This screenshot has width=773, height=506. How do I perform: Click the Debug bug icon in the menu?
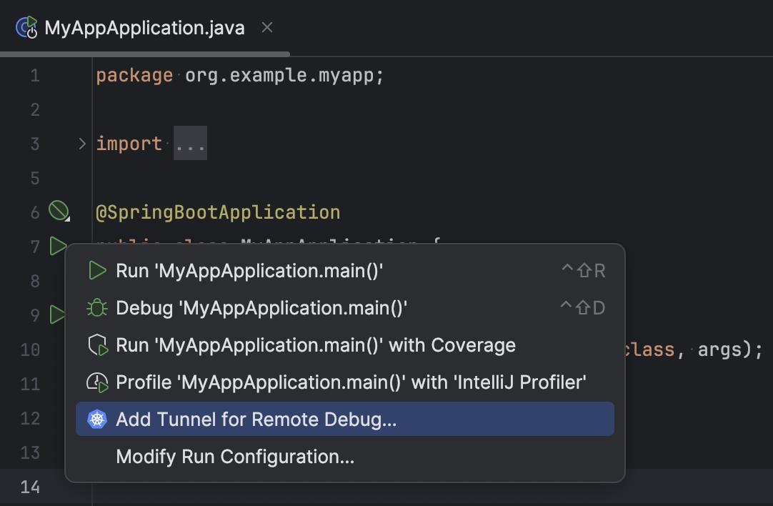pyautogui.click(x=97, y=307)
